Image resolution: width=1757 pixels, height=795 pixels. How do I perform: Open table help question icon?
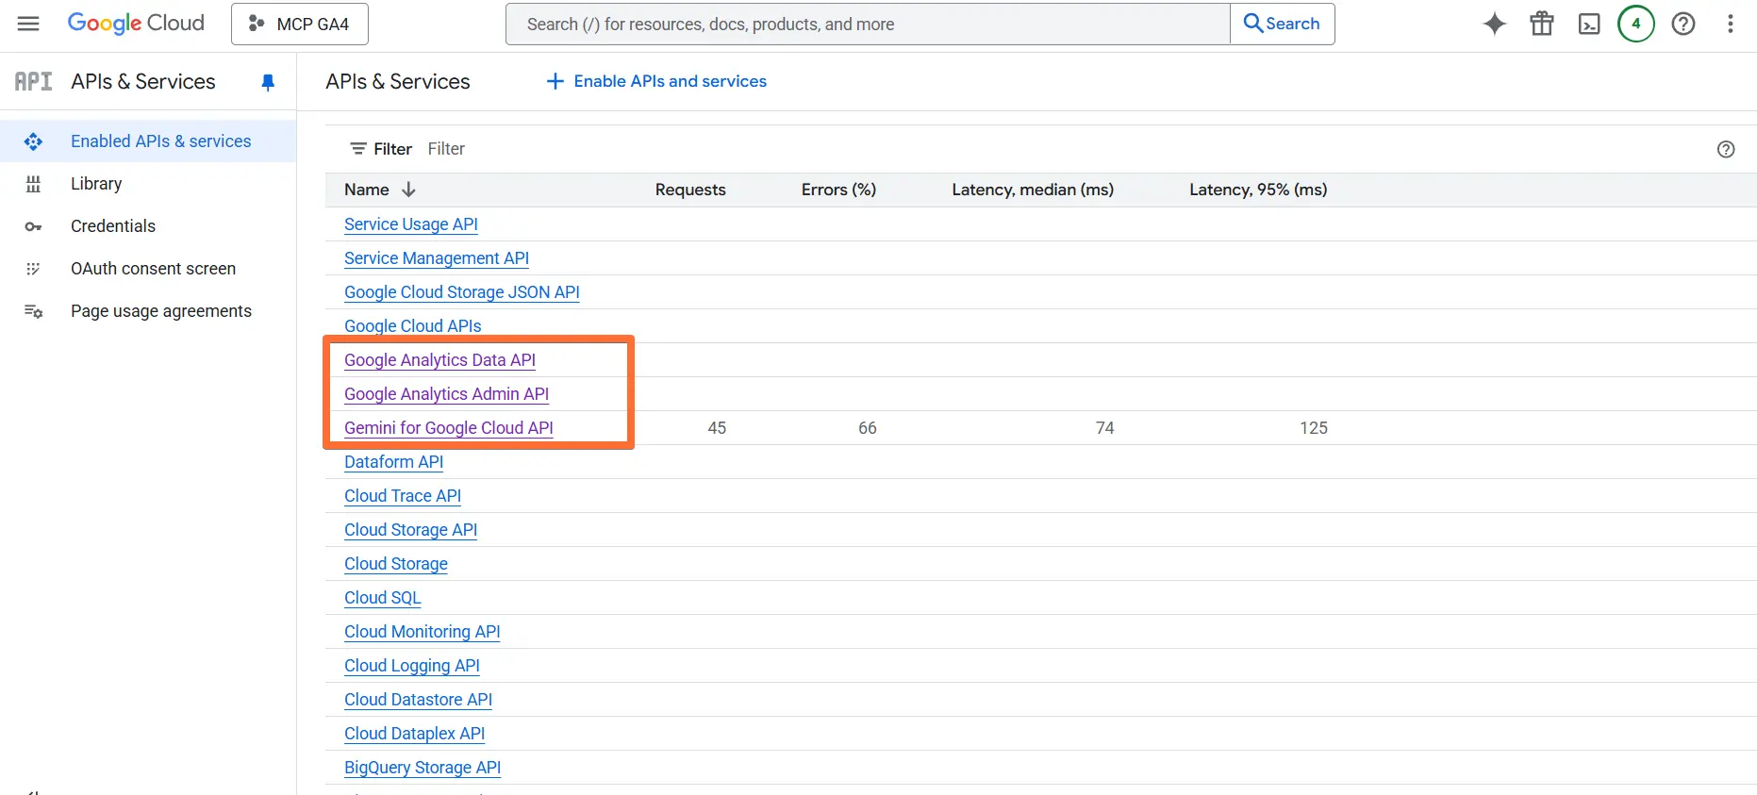tap(1726, 149)
